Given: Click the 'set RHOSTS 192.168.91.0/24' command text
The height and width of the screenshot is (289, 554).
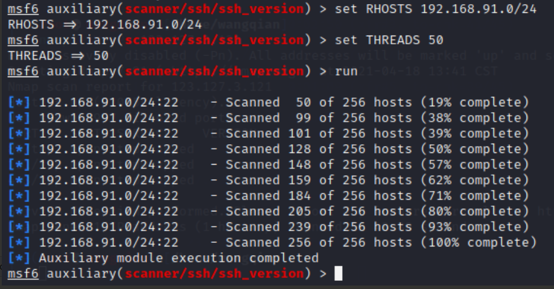Looking at the screenshot, I should (x=435, y=10).
